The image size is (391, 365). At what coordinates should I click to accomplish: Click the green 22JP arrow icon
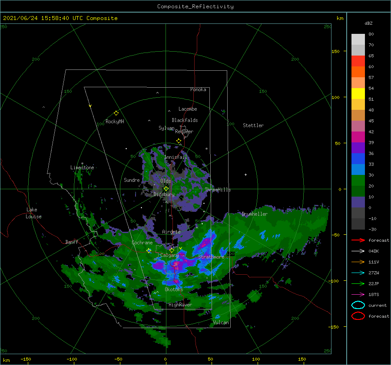coord(358,283)
